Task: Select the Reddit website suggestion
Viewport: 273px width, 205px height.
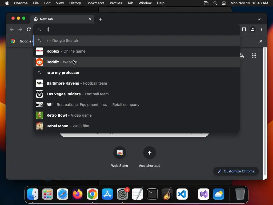Action: click(136, 62)
